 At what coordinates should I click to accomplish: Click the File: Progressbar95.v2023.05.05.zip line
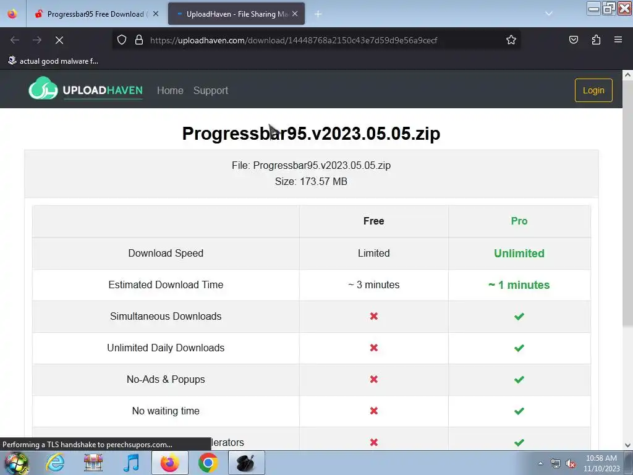coord(312,165)
